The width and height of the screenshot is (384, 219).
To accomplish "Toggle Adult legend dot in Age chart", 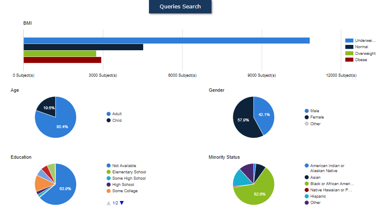I will (x=109, y=114).
